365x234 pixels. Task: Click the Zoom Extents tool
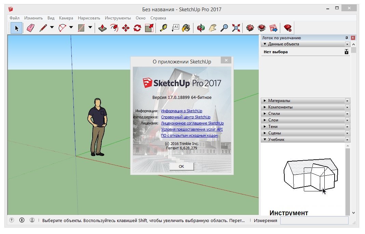click(236, 28)
